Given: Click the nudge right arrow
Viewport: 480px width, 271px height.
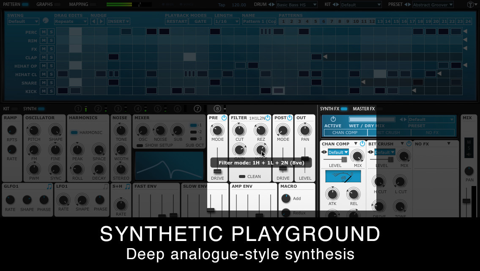Looking at the screenshot, I should pos(101,22).
